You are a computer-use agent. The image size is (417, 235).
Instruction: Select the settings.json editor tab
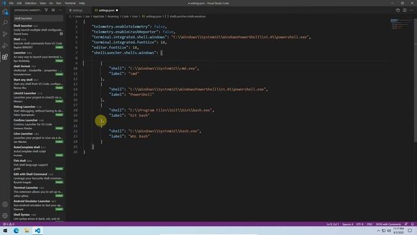106,10
